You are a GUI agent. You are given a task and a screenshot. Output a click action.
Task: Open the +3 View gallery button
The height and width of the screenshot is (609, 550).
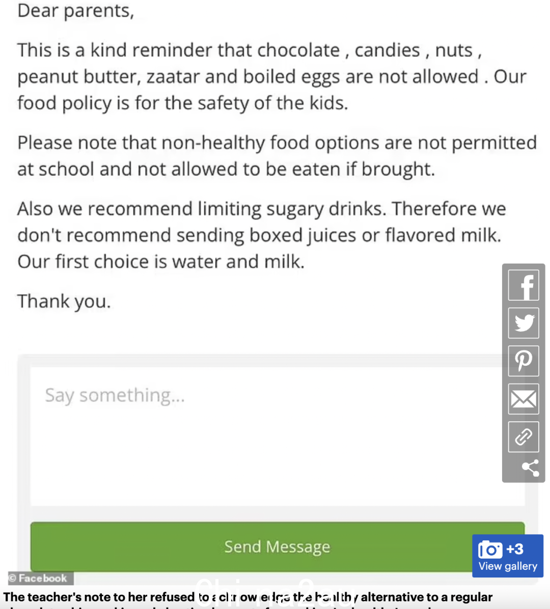[x=508, y=556]
